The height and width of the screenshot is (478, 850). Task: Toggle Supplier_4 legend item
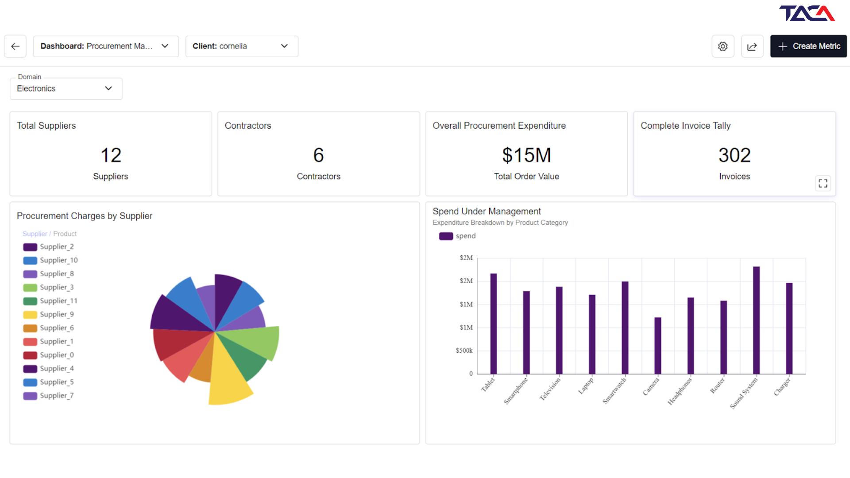click(49, 369)
